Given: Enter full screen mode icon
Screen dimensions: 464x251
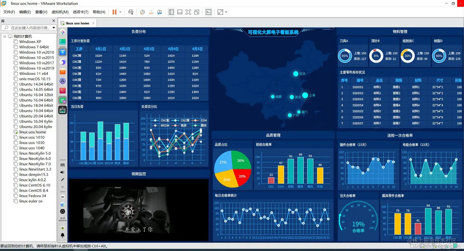Looking at the screenshot, I should click(x=188, y=12).
